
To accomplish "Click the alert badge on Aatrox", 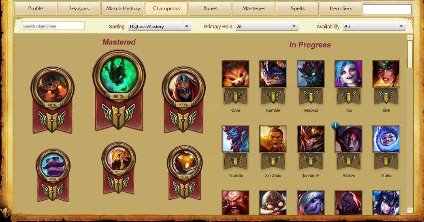I will [335, 126].
